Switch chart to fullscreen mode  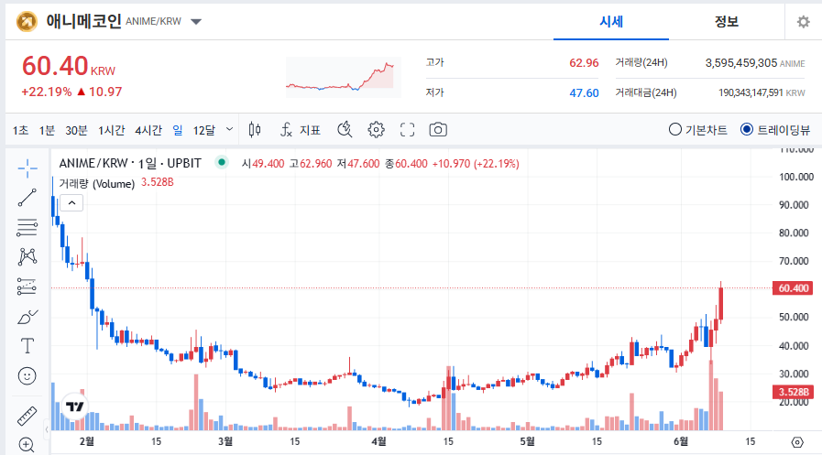407,129
